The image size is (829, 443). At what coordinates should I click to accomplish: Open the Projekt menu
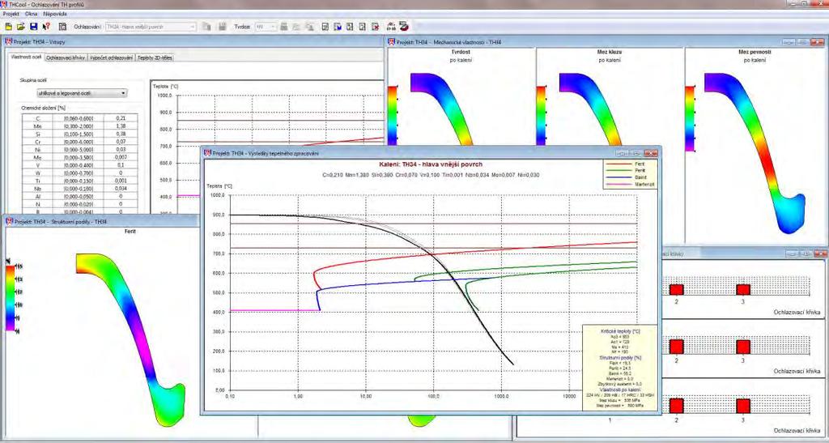pyautogui.click(x=11, y=14)
